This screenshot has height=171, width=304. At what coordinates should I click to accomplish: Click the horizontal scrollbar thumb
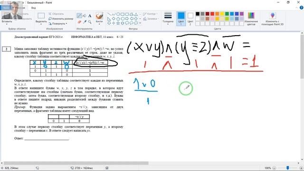pos(76,163)
